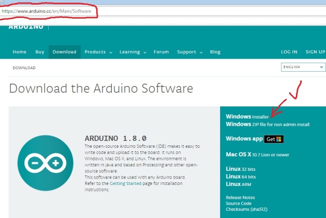Go to the Home tab

20,52
